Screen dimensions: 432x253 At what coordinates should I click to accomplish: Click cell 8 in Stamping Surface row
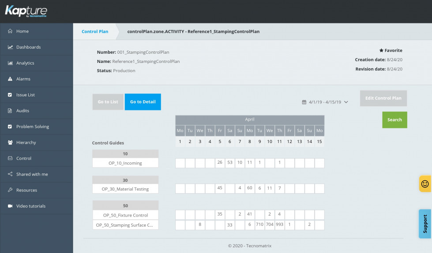click(200, 225)
